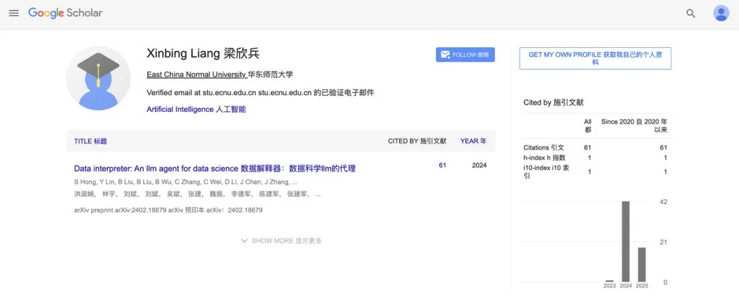Click the Citations row label
The image size is (739, 302).
pyautogui.click(x=543, y=148)
